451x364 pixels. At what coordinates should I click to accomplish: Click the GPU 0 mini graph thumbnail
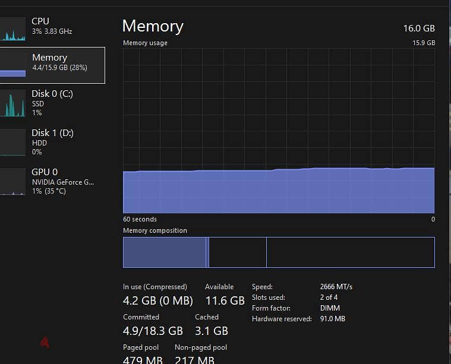[x=12, y=182]
